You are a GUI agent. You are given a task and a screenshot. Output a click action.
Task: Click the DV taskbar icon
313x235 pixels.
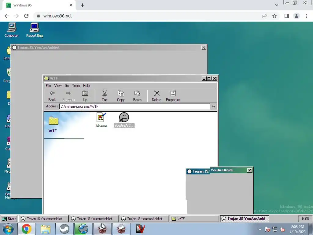pos(140,229)
